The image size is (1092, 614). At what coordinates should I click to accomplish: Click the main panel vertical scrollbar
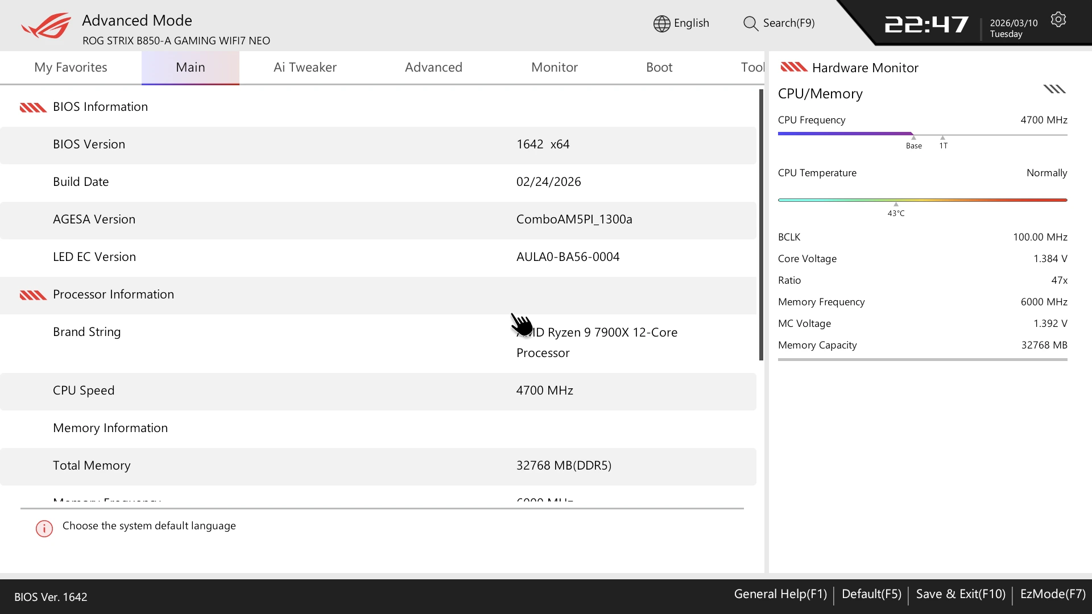(760, 225)
